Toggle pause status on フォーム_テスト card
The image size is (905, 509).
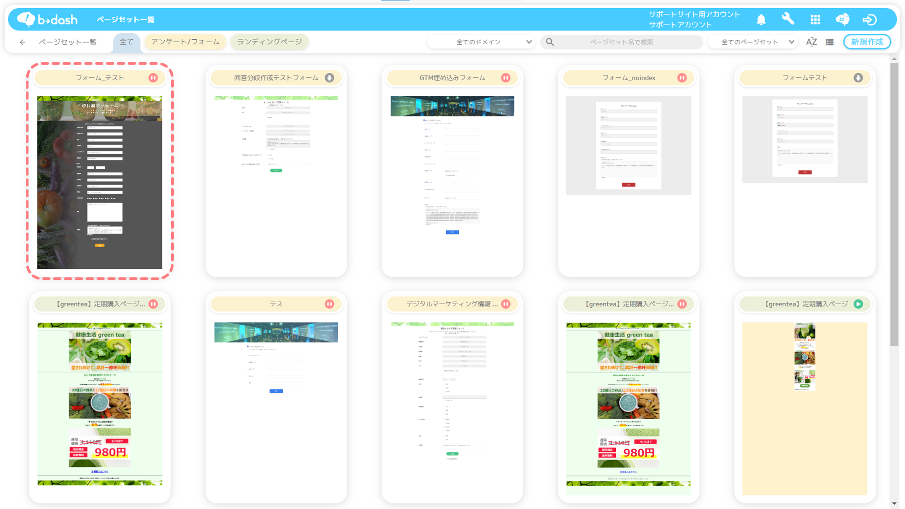[x=153, y=78]
